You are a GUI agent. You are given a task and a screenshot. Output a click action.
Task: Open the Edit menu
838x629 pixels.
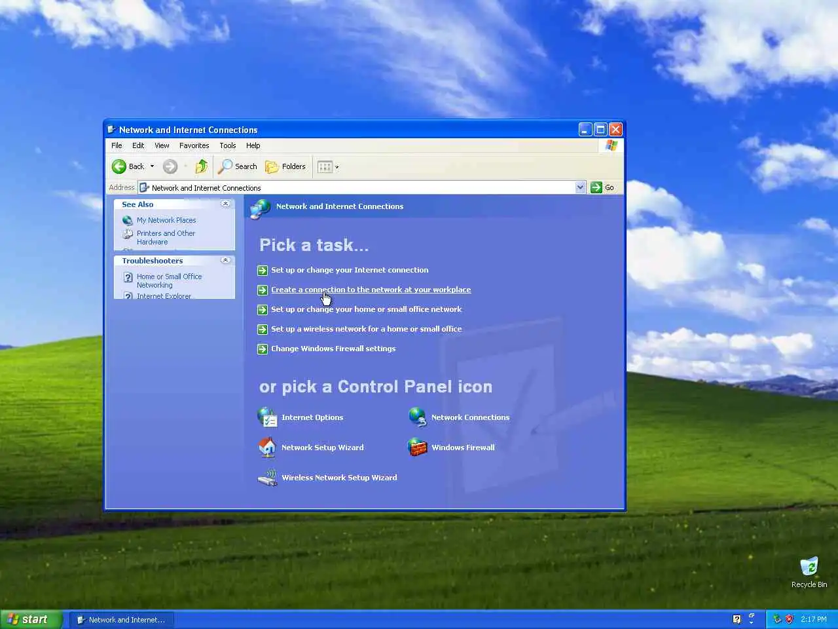[138, 145]
